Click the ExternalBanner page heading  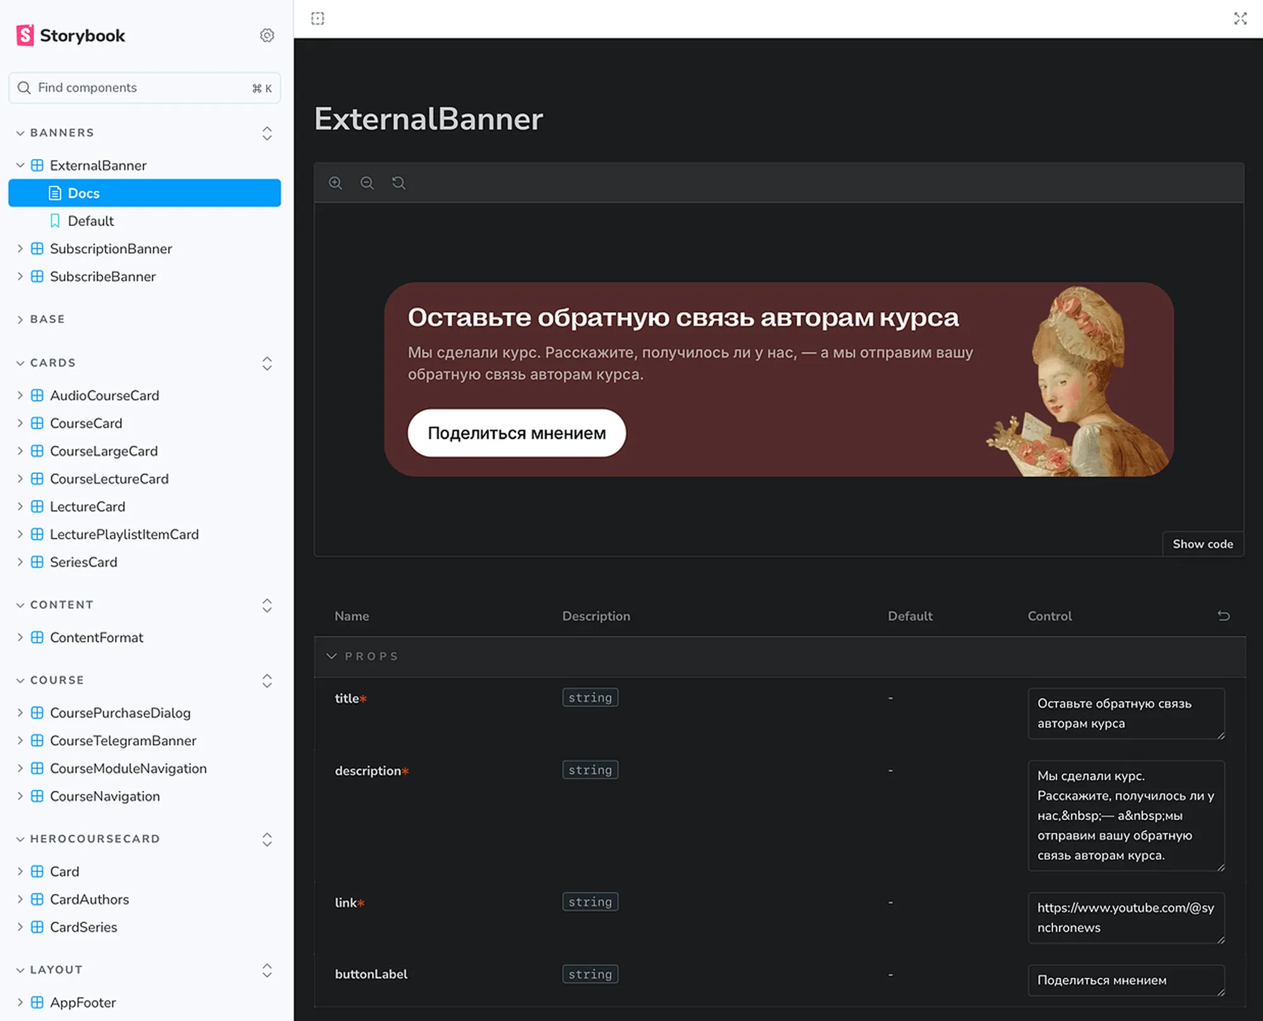point(429,119)
